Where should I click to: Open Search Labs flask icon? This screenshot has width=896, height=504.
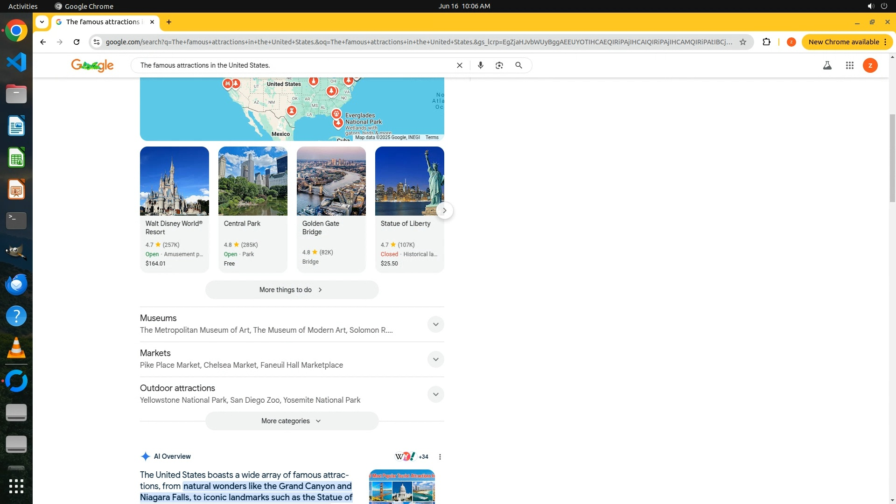click(827, 65)
